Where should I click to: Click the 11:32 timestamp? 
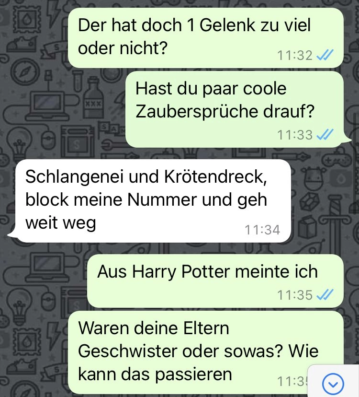click(295, 55)
